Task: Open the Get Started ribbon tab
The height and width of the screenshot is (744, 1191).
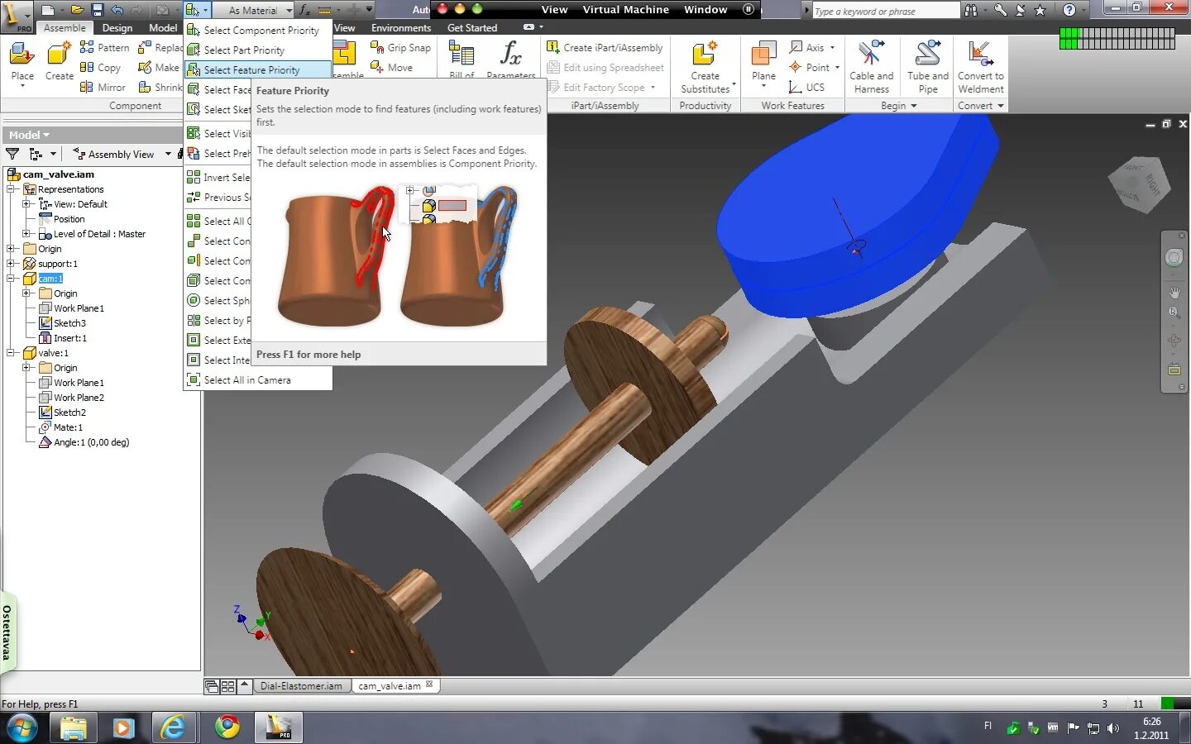Action: coord(472,27)
